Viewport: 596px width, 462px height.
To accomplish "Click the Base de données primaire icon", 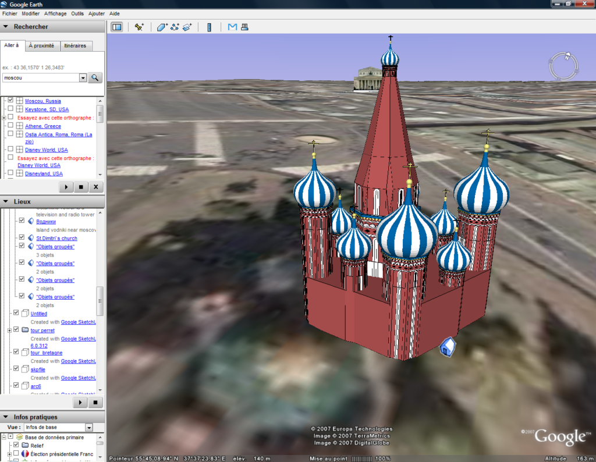I will [x=19, y=437].
